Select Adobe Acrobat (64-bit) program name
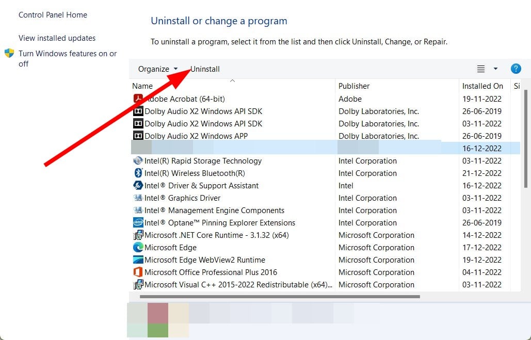 [185, 99]
